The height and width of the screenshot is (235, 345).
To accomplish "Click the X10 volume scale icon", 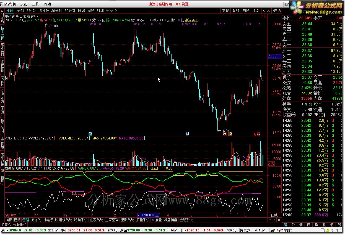I will 271,163.
